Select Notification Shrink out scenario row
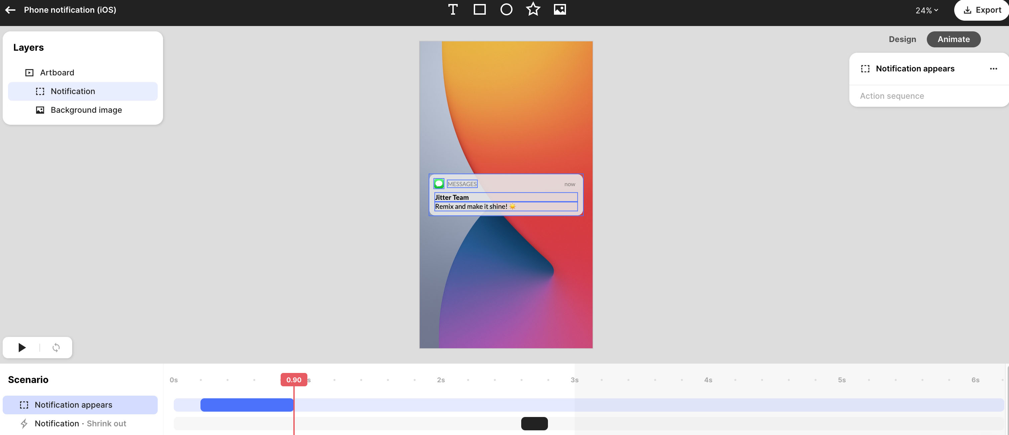The image size is (1009, 435). pyautogui.click(x=80, y=424)
